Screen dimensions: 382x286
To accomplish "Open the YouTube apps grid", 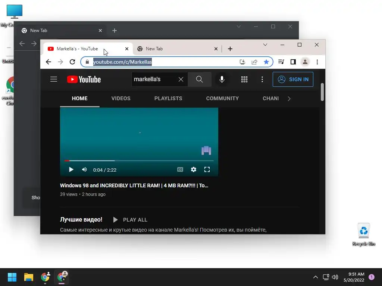I will click(244, 79).
